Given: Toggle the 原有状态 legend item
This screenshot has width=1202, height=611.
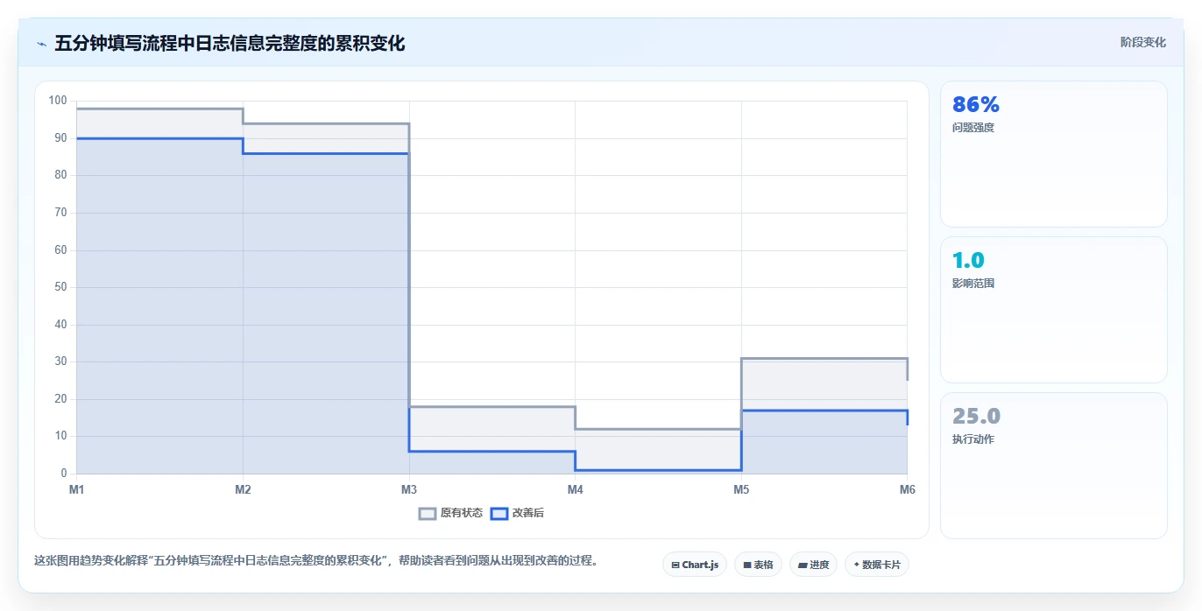Looking at the screenshot, I should [x=450, y=513].
